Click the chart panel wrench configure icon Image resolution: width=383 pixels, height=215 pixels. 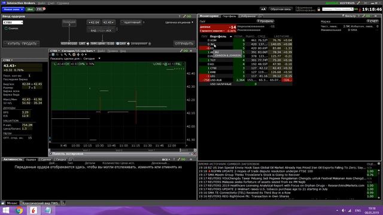[x=181, y=51]
